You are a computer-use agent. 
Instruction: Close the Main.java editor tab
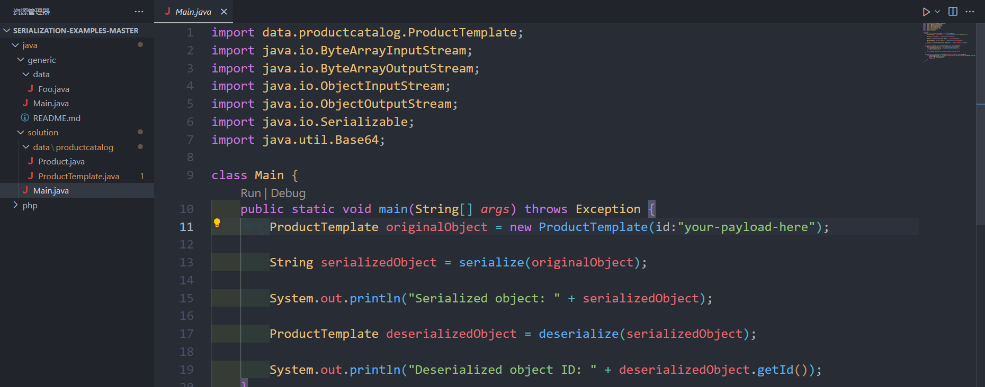[x=224, y=12]
